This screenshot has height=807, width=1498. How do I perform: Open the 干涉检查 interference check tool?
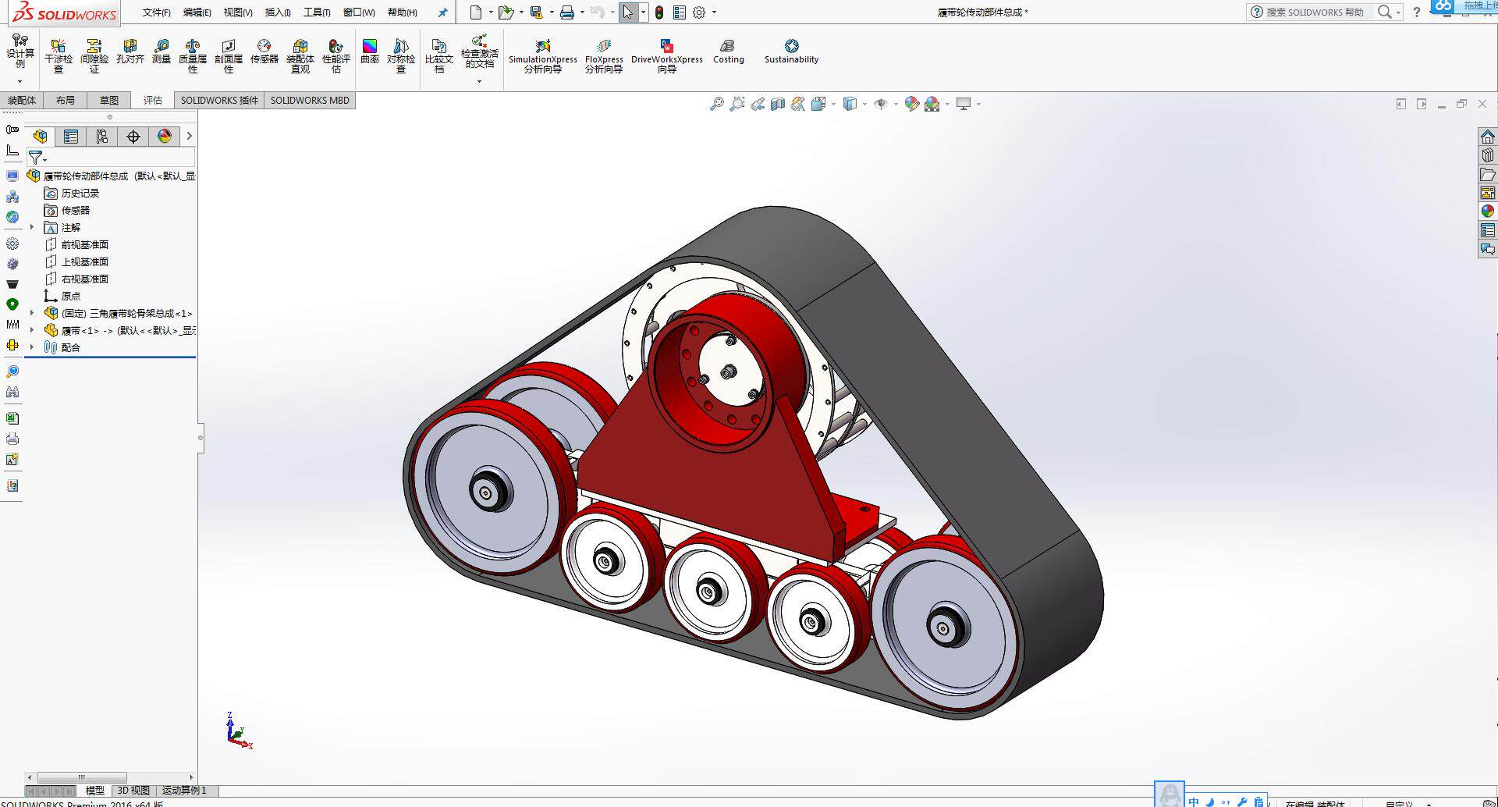click(59, 55)
